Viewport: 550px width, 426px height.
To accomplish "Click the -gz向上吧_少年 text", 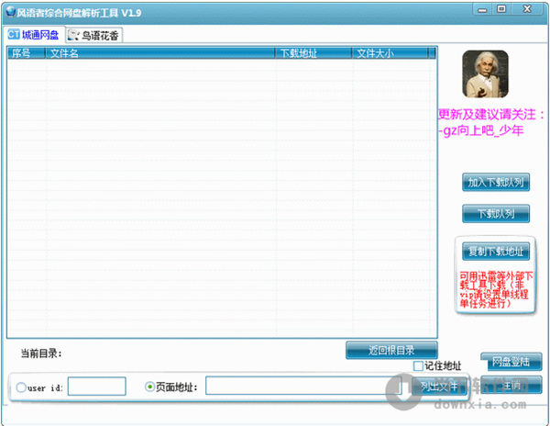I will tap(481, 130).
